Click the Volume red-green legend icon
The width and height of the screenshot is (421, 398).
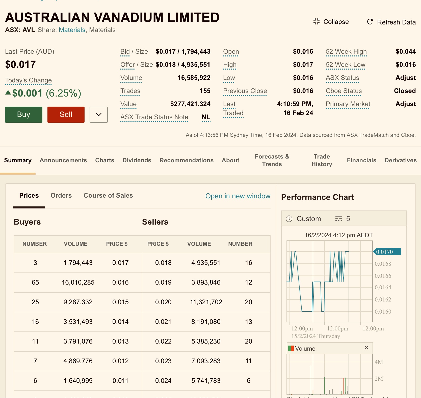click(x=291, y=348)
